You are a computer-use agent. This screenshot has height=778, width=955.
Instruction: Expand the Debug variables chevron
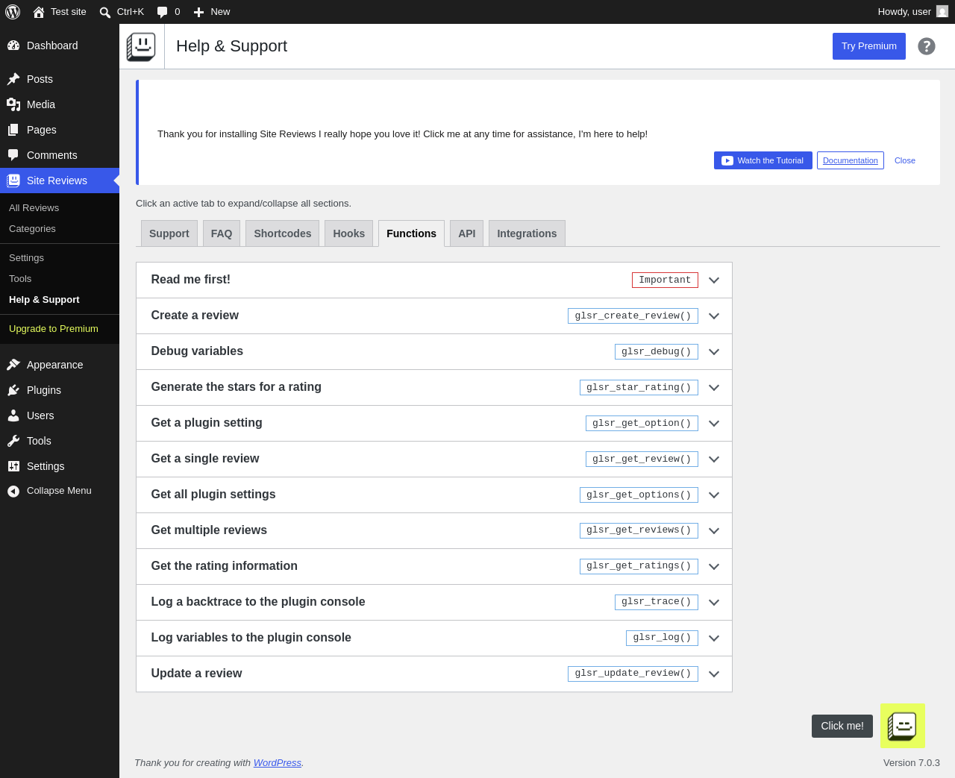[714, 351]
